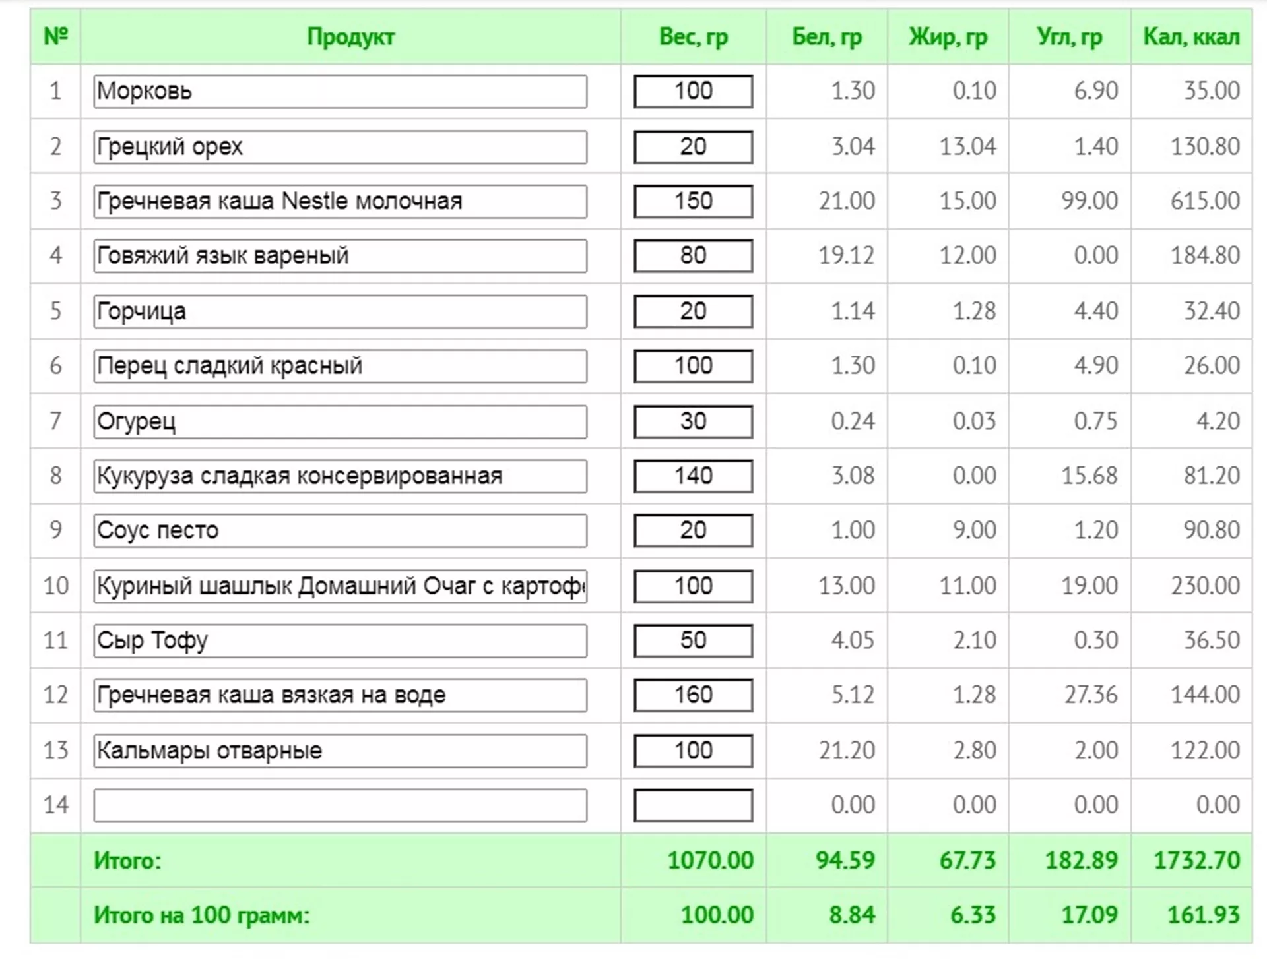Image resolution: width=1267 pixels, height=959 pixels.
Task: Click the weight field showing 160
Action: [693, 695]
